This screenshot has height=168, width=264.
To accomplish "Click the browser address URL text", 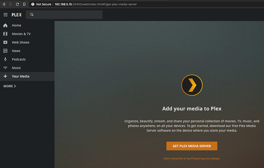I will coord(96,4).
